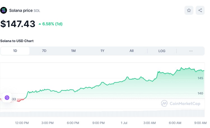
Task: Open the purple history clock icon
Action: (7, 97)
